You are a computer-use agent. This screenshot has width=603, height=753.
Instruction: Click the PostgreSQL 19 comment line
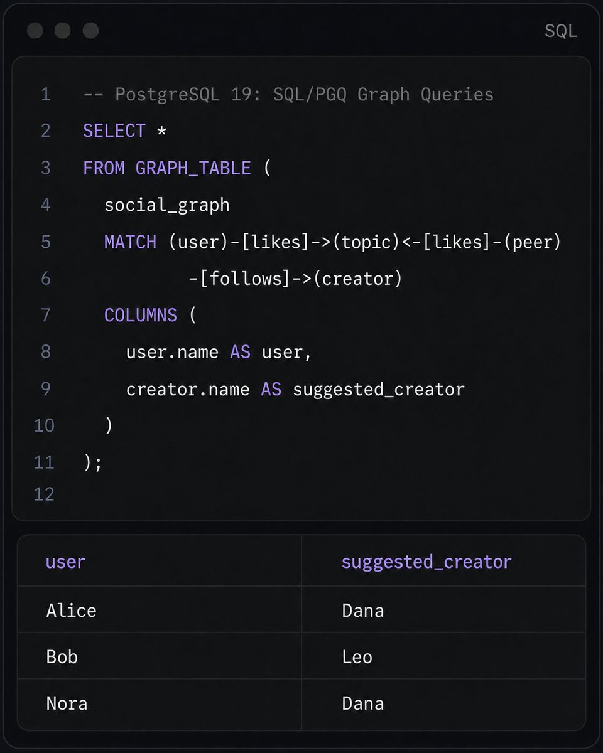[x=288, y=95]
